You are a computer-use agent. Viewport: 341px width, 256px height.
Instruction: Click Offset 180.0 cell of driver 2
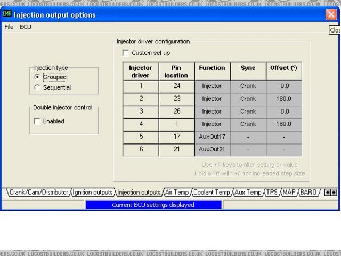pyautogui.click(x=284, y=99)
